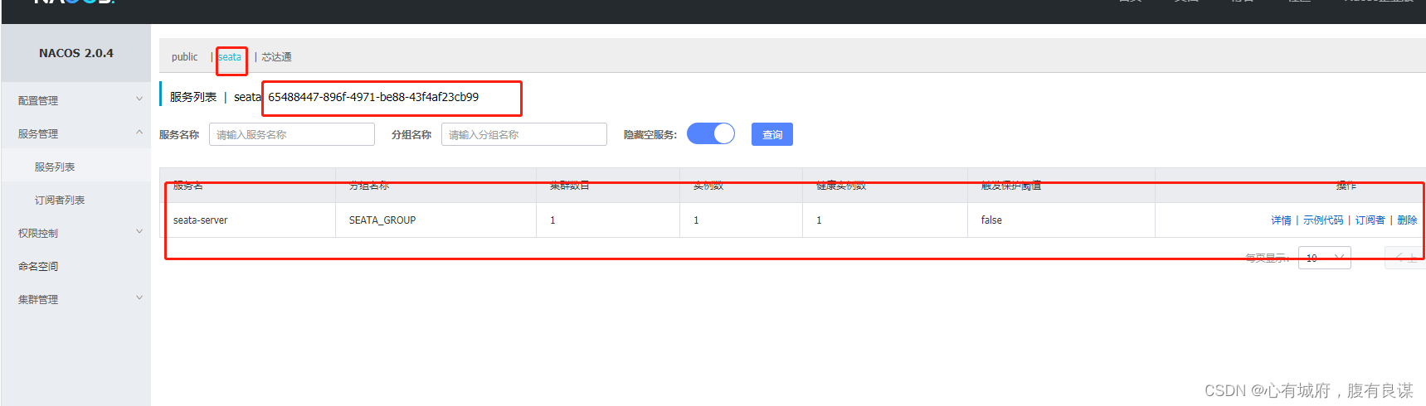Toggle the 隐藏空服务 switch
This screenshot has height=406, width=1426.
711,133
